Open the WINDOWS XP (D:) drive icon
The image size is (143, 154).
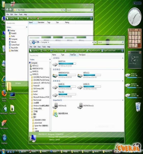[x=55, y=76]
